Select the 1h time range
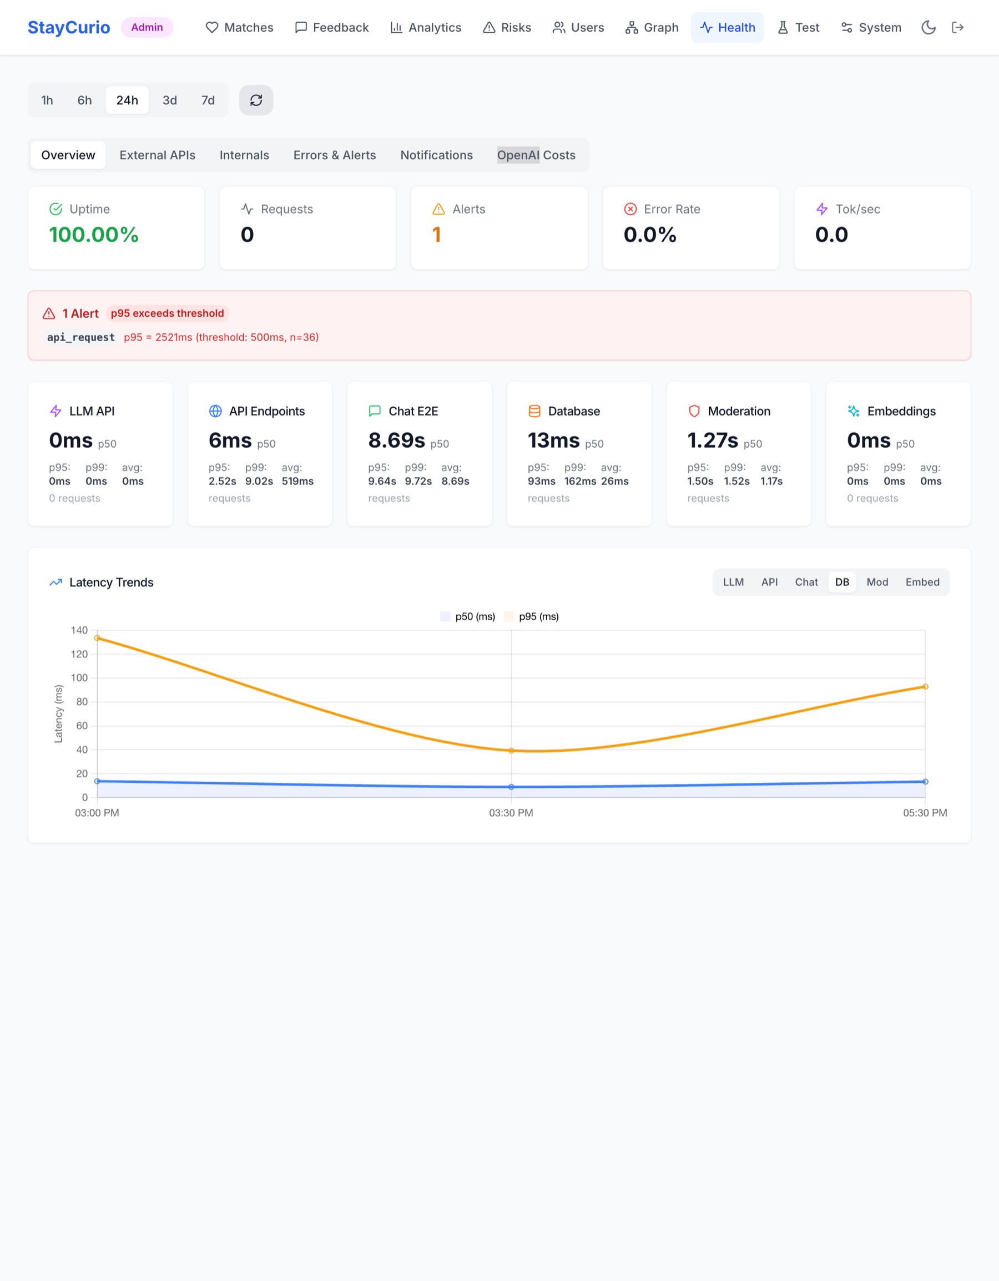Viewport: 999px width, 1281px height. (x=47, y=100)
